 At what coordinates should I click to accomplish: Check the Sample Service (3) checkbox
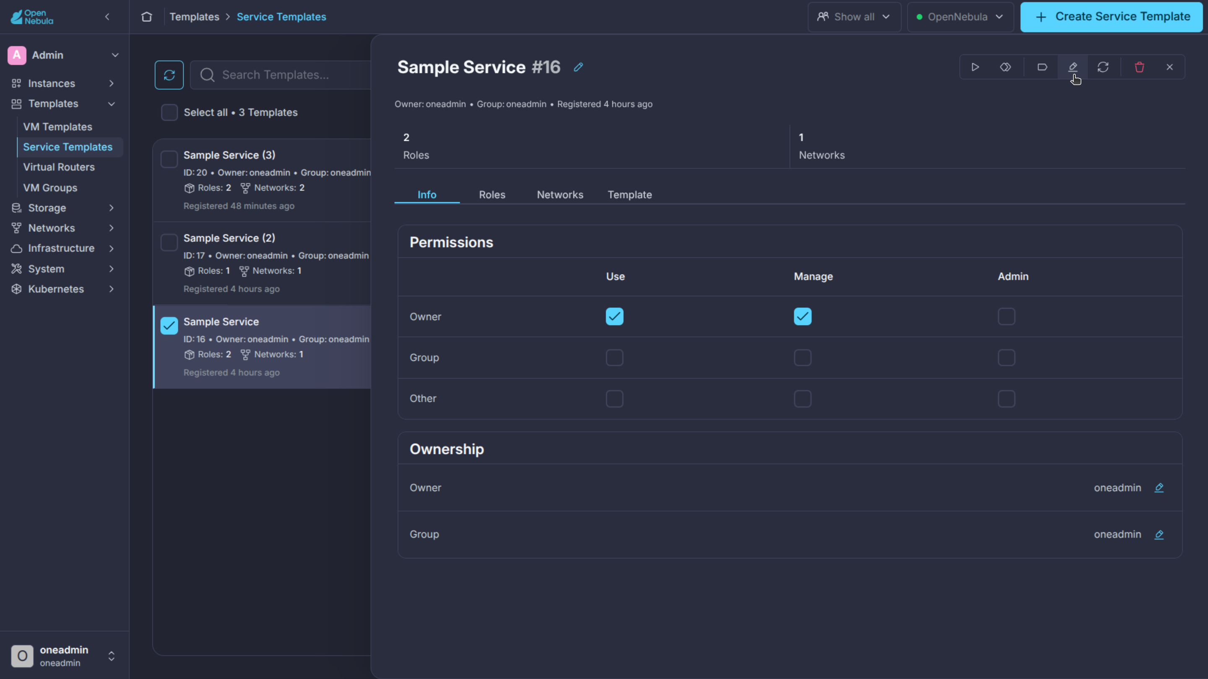click(169, 159)
